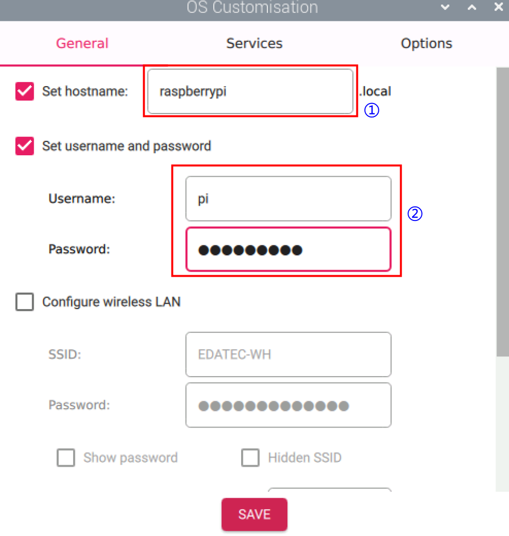Screen dimensions: 509x536
Task: Click the window minimize chevron icon
Action: [445, 7]
